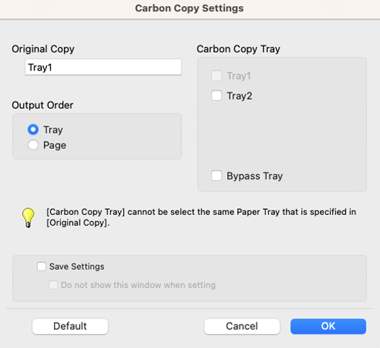Click the 'Save Settings' text label

click(x=77, y=267)
